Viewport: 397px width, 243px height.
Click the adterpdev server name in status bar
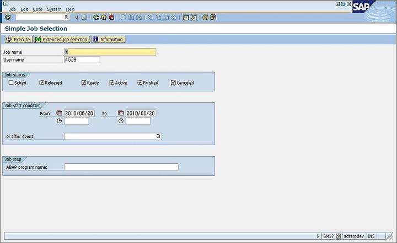pos(353,236)
